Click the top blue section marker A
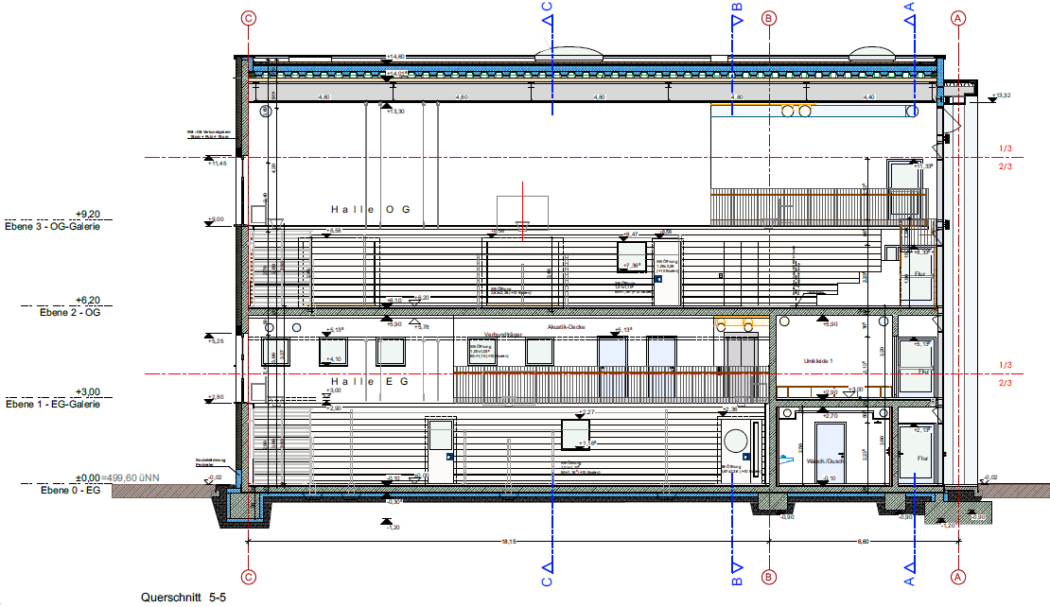 coord(912,11)
